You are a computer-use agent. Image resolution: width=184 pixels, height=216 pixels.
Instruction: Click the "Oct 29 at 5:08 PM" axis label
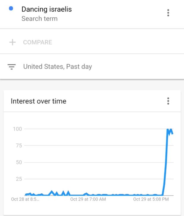[151, 199]
